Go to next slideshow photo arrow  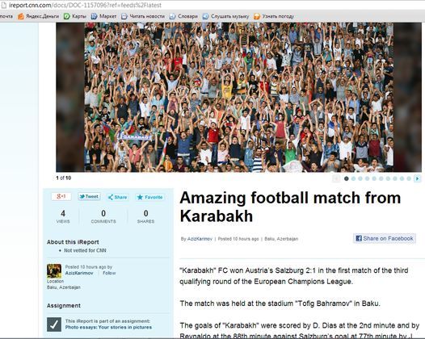pos(418,178)
